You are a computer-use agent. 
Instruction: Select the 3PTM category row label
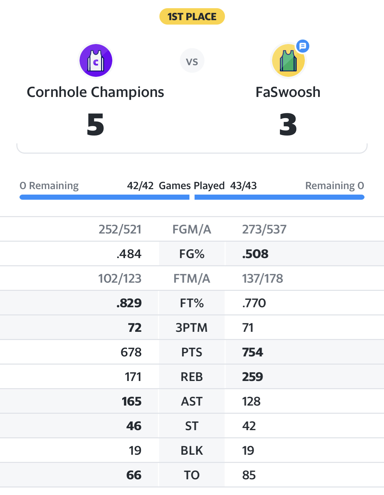(x=191, y=328)
